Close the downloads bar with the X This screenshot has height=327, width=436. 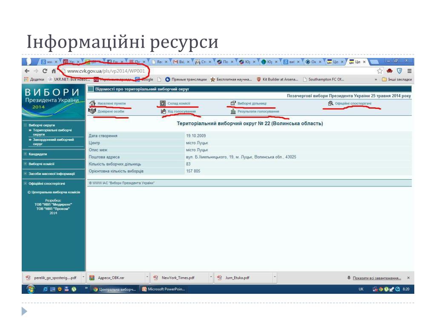(x=408, y=278)
